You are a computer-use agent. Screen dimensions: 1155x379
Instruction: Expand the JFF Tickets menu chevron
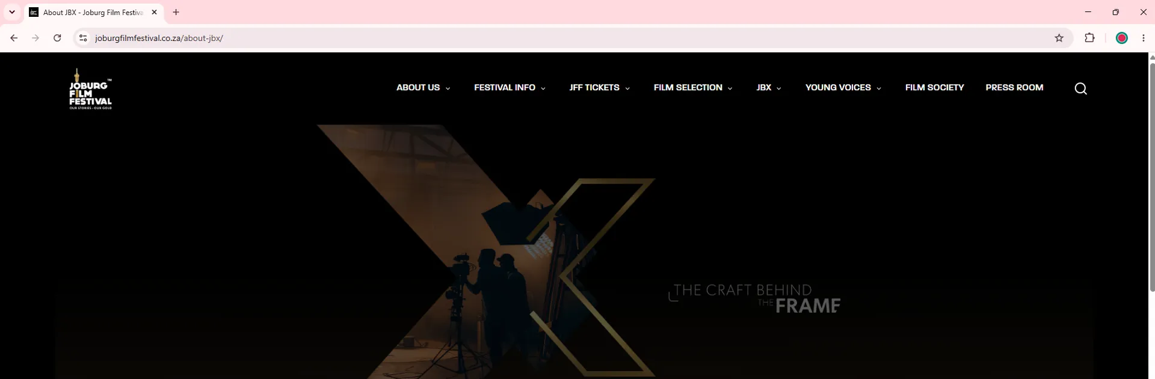[x=627, y=88]
